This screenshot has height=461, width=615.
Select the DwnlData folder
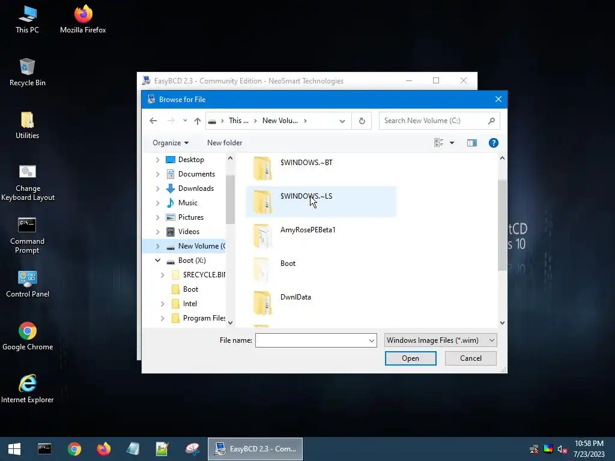[x=321, y=303]
